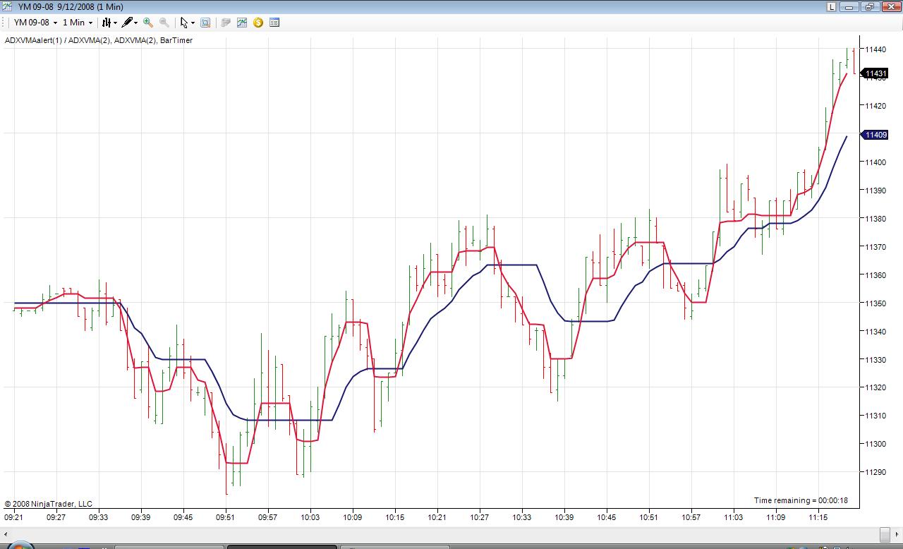Expand the cursor type dropdown arrow

(x=193, y=23)
